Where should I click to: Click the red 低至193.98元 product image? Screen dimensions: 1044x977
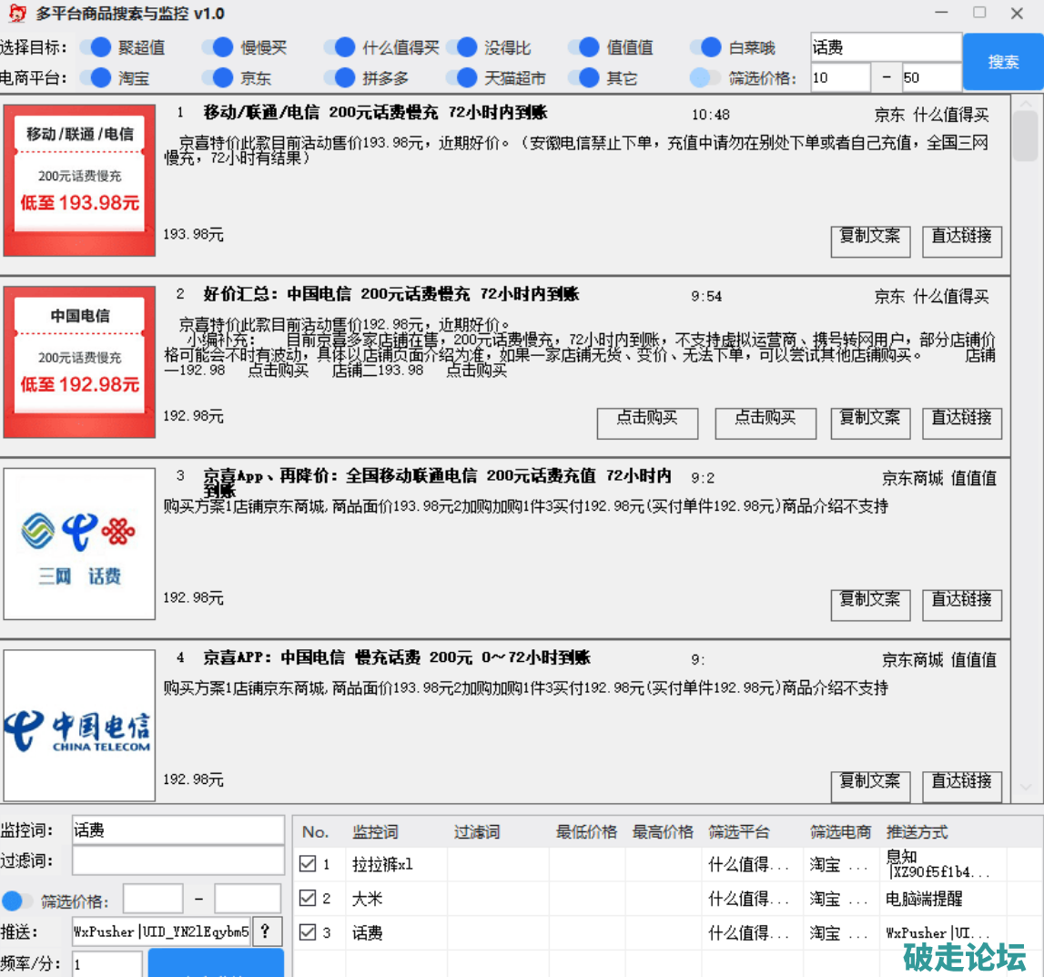click(79, 179)
